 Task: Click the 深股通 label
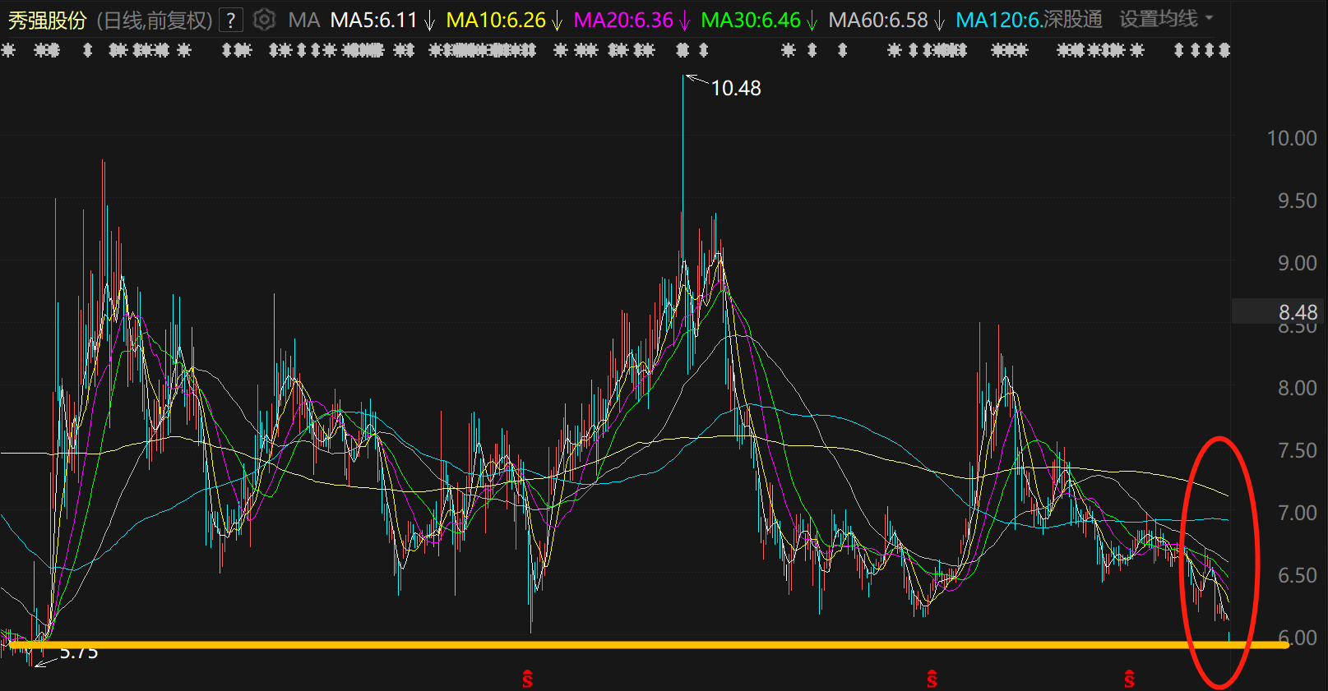[x=1072, y=19]
